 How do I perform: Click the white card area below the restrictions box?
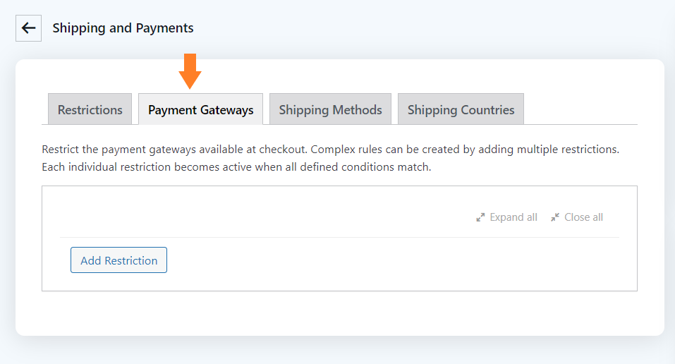click(339, 313)
